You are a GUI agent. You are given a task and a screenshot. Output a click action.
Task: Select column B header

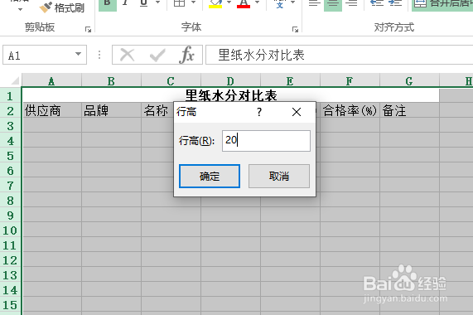111,81
